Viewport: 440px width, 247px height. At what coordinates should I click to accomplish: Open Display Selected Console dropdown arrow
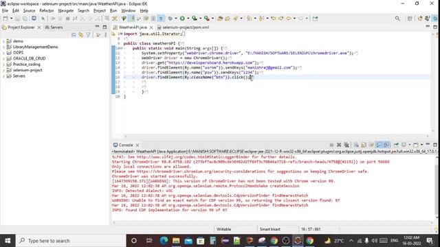coord(410,145)
